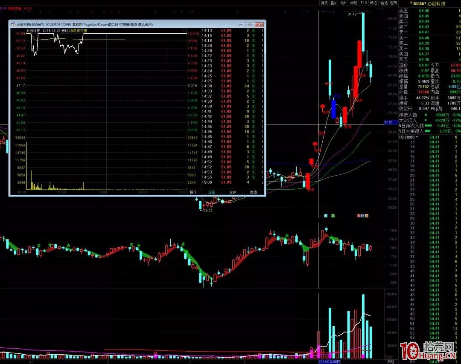The height and width of the screenshot is (364, 461).
Task: Go back with 返回 button
Action: (x=394, y=3)
